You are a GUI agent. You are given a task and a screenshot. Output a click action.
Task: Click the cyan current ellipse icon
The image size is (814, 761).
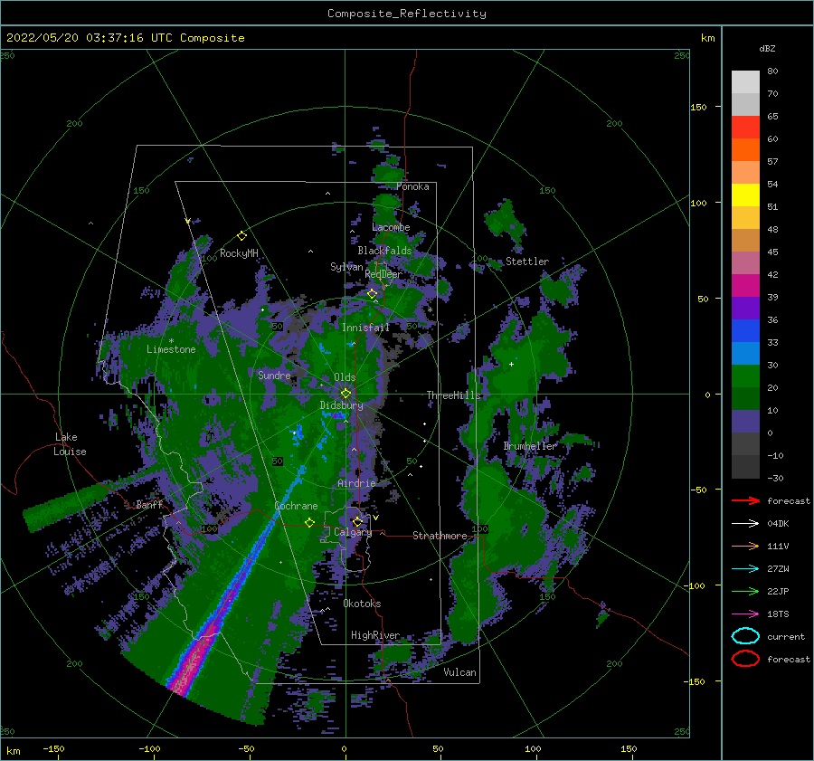[x=745, y=636]
